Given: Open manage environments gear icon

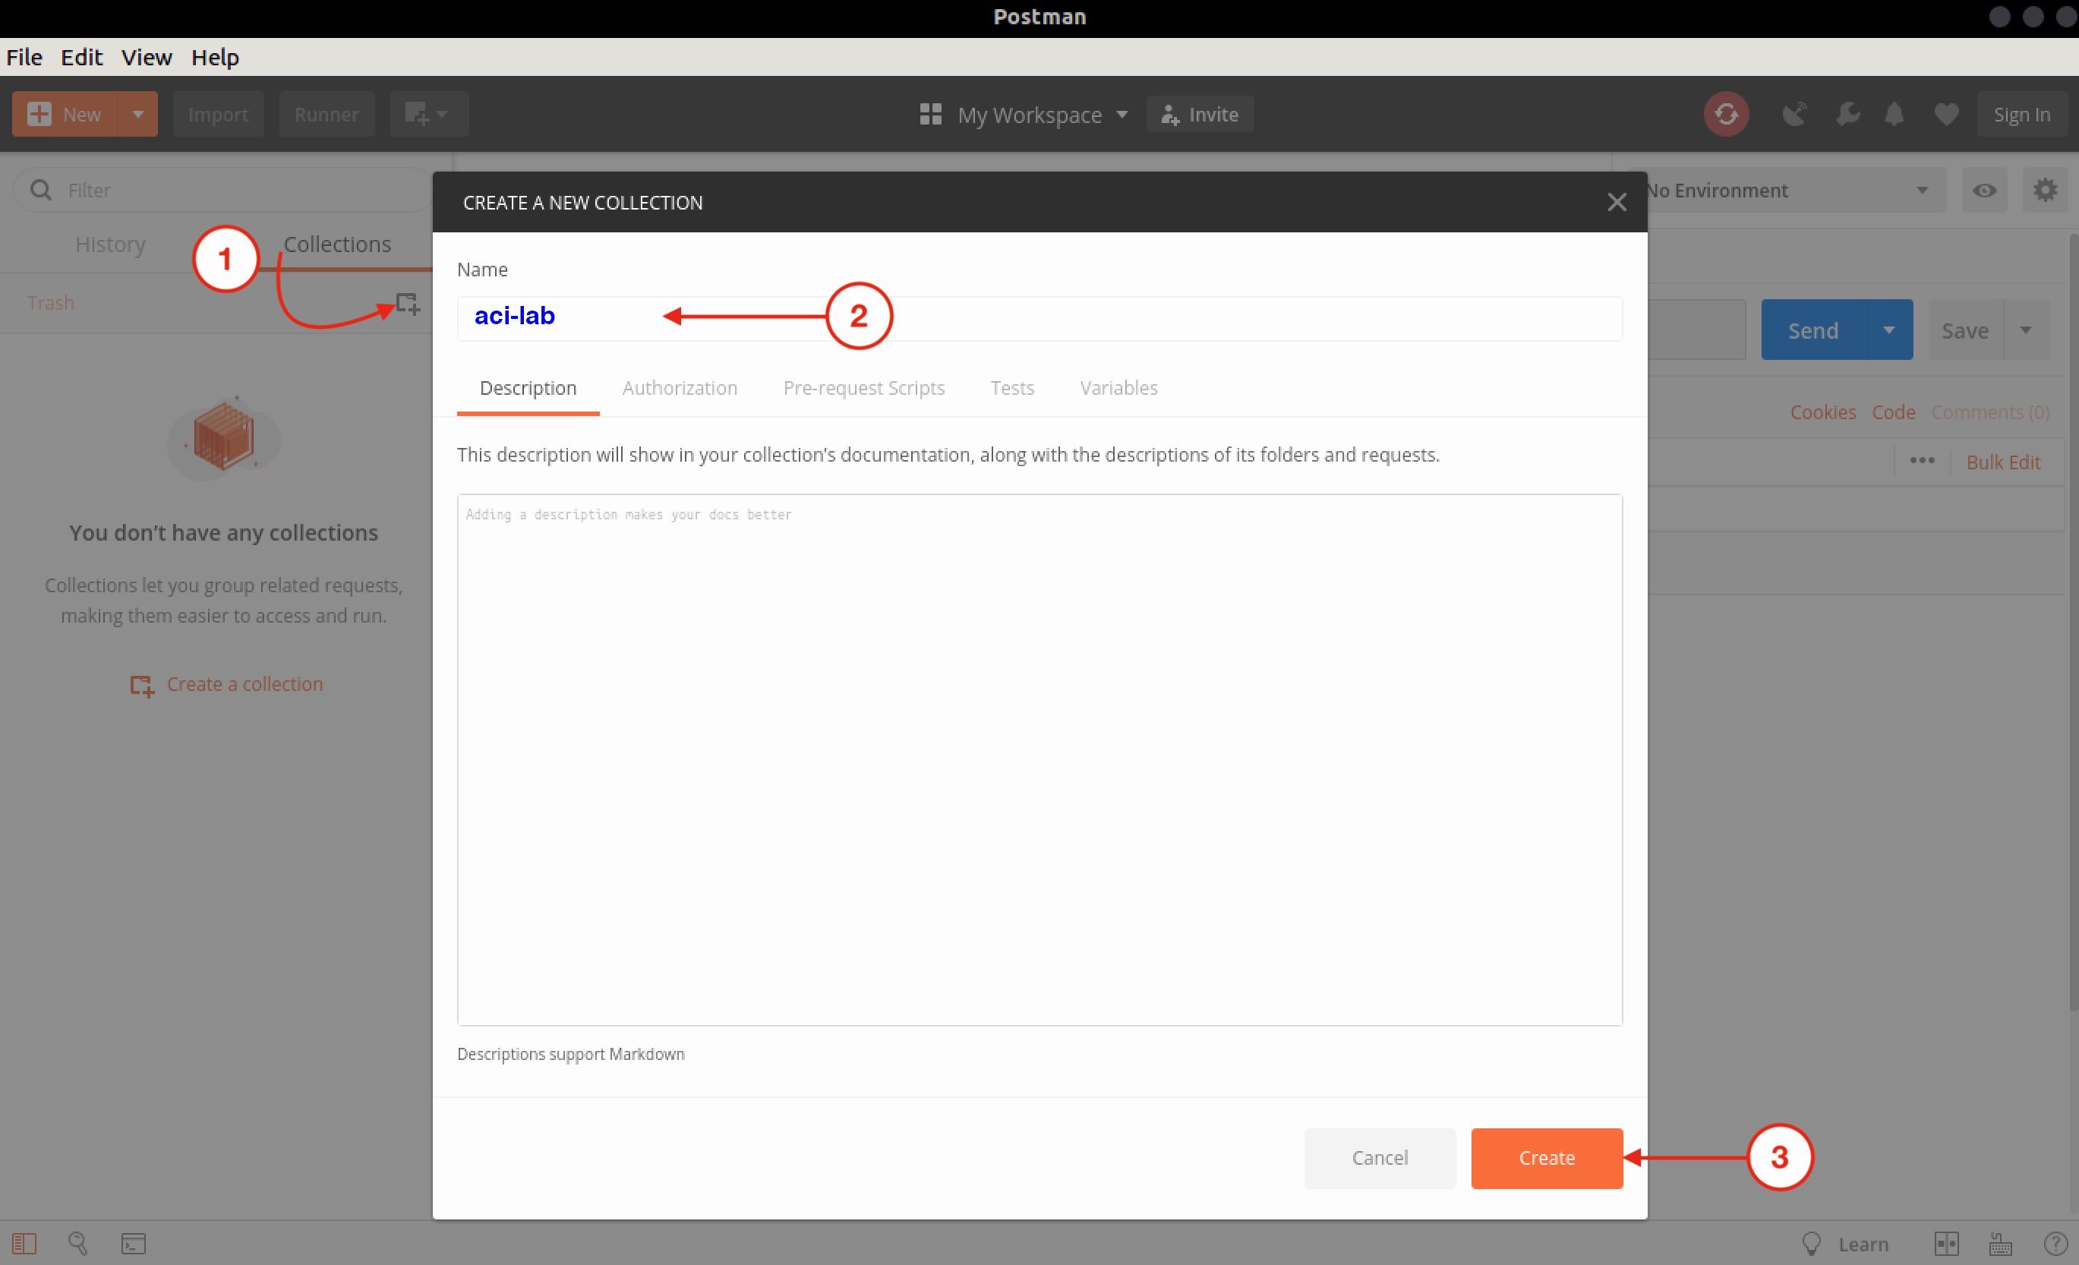Looking at the screenshot, I should point(2044,190).
